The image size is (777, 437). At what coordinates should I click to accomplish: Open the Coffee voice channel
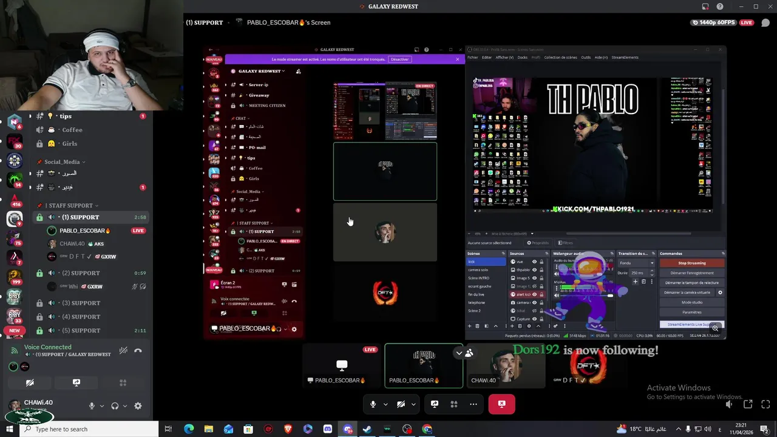[91, 130]
